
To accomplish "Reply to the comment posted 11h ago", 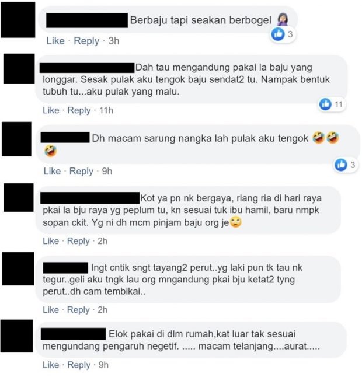I will (x=79, y=110).
